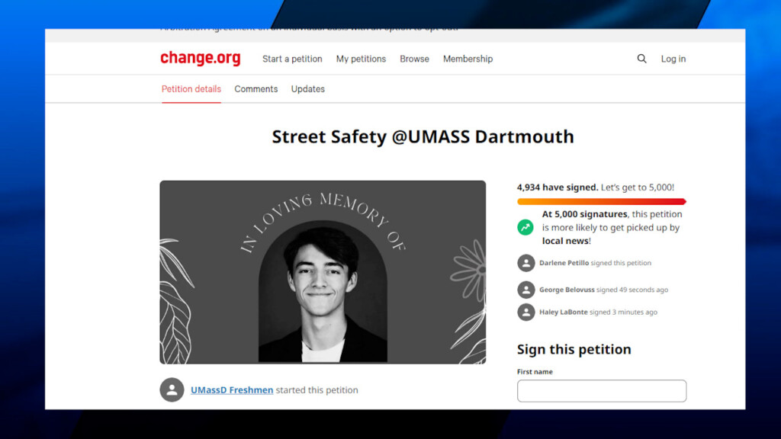The width and height of the screenshot is (781, 439).
Task: Switch to the Comments tab
Action: [256, 89]
